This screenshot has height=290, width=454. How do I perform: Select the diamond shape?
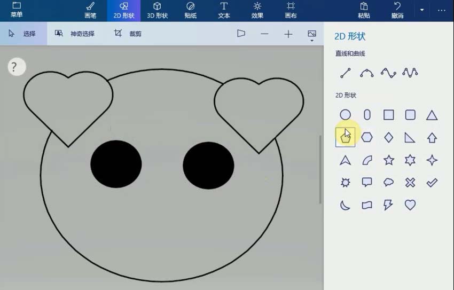click(x=388, y=137)
